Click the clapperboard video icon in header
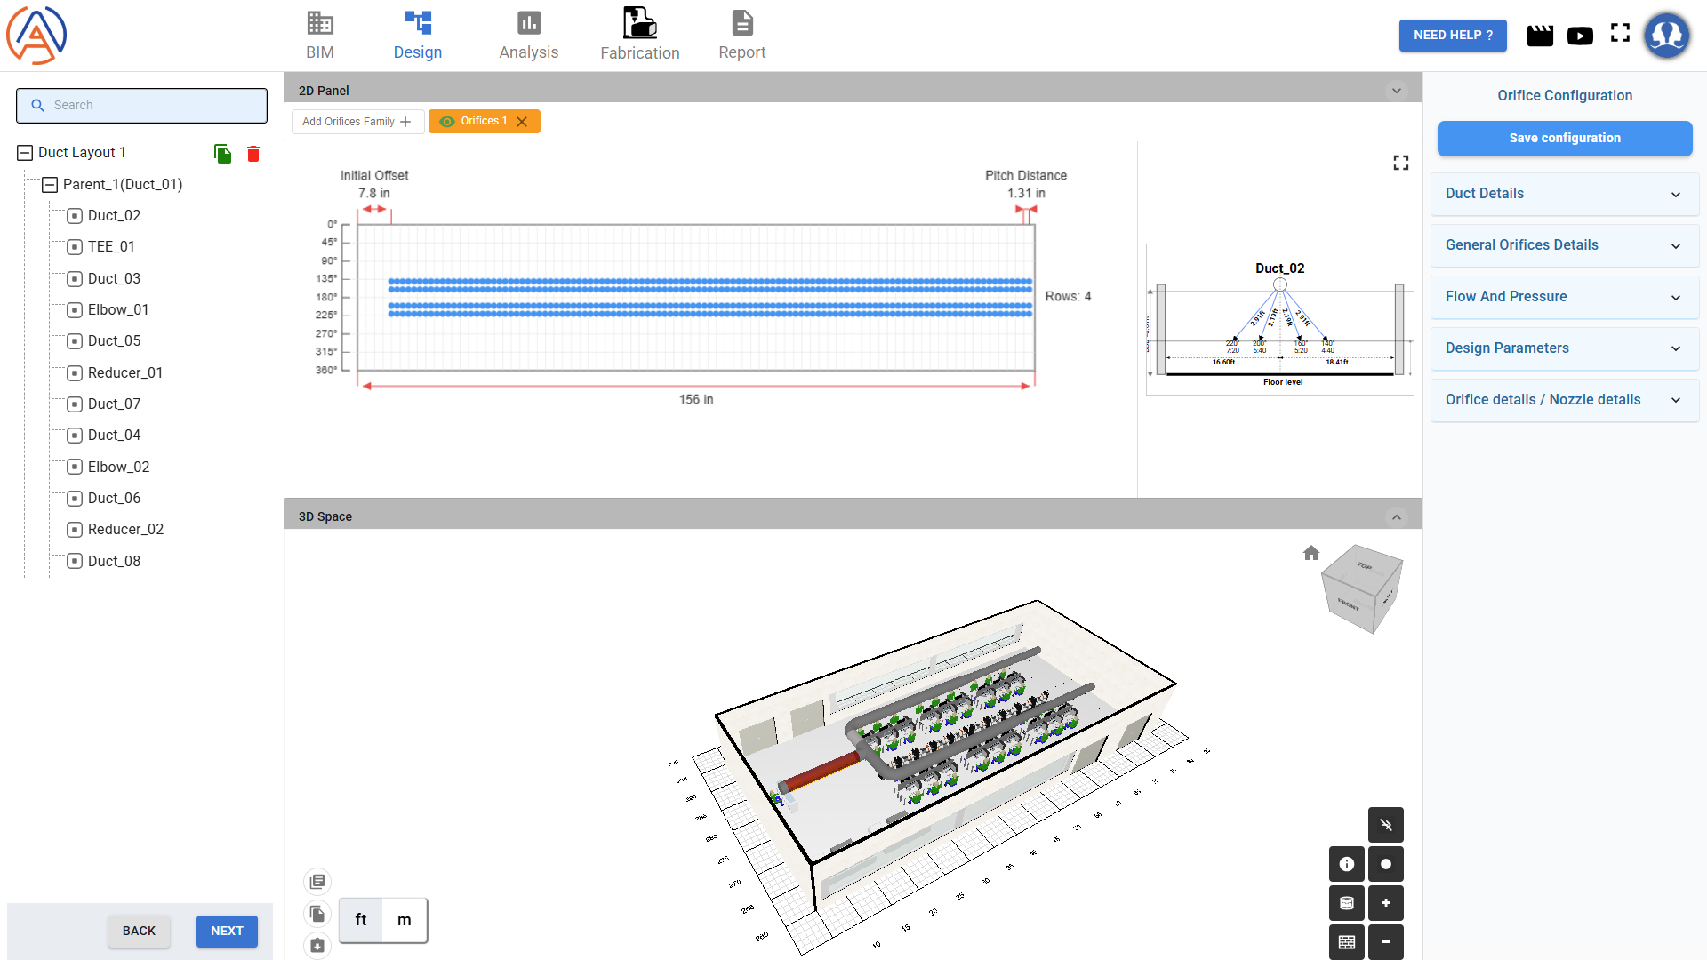 (1540, 36)
